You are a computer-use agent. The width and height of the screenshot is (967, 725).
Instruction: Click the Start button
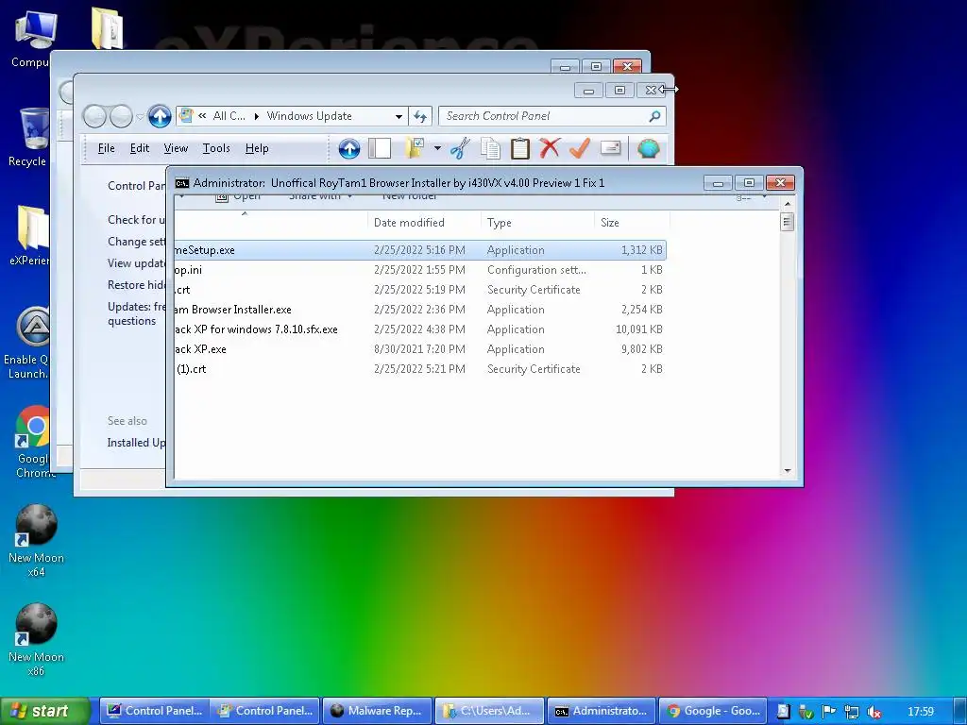click(43, 711)
